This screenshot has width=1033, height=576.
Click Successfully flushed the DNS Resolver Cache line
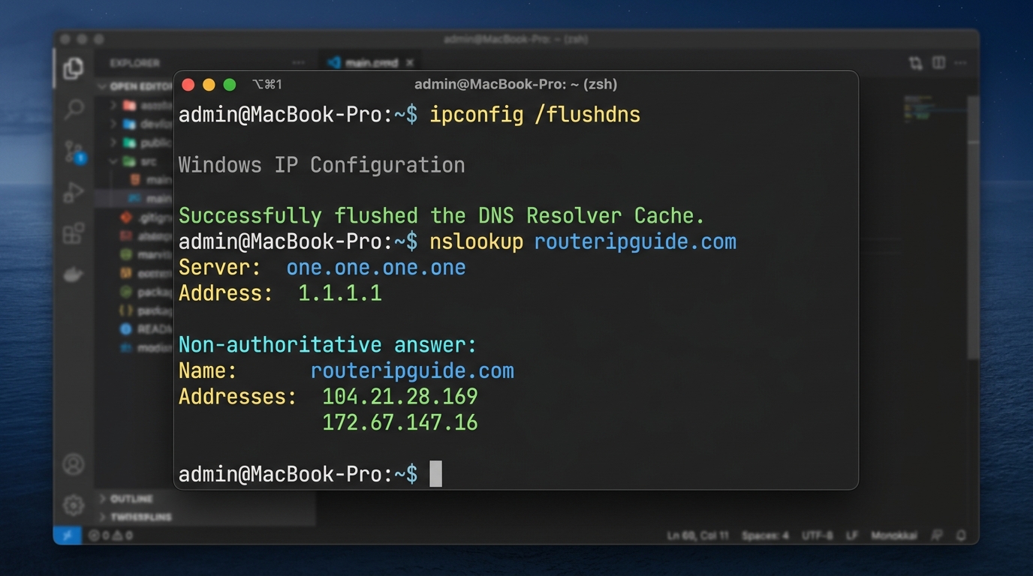click(x=441, y=216)
